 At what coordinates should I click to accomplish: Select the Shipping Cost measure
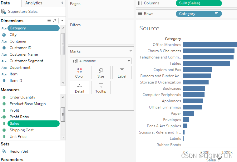pyautogui.click(x=22, y=130)
